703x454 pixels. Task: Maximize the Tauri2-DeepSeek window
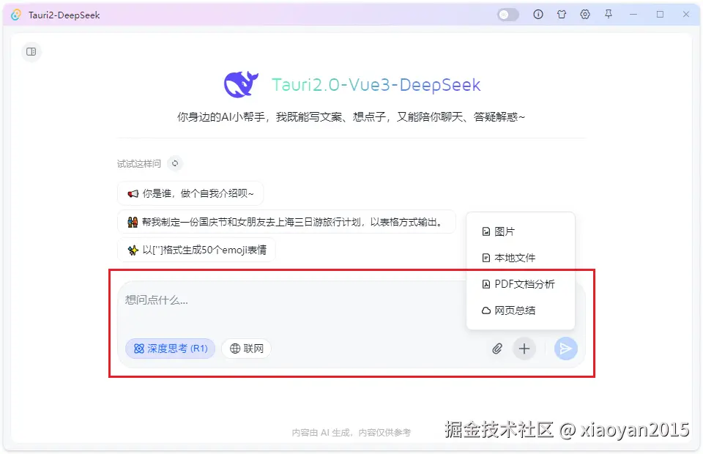pos(660,15)
